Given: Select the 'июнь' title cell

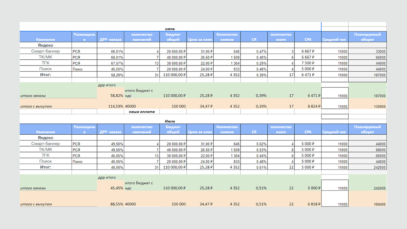Looking at the screenshot, I should (170, 29).
